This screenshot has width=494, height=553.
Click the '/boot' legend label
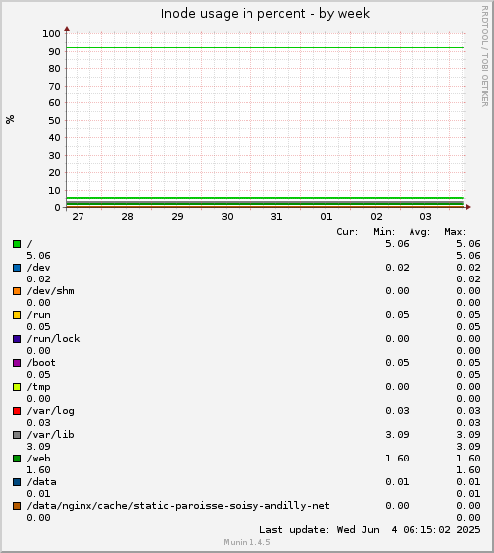point(41,363)
